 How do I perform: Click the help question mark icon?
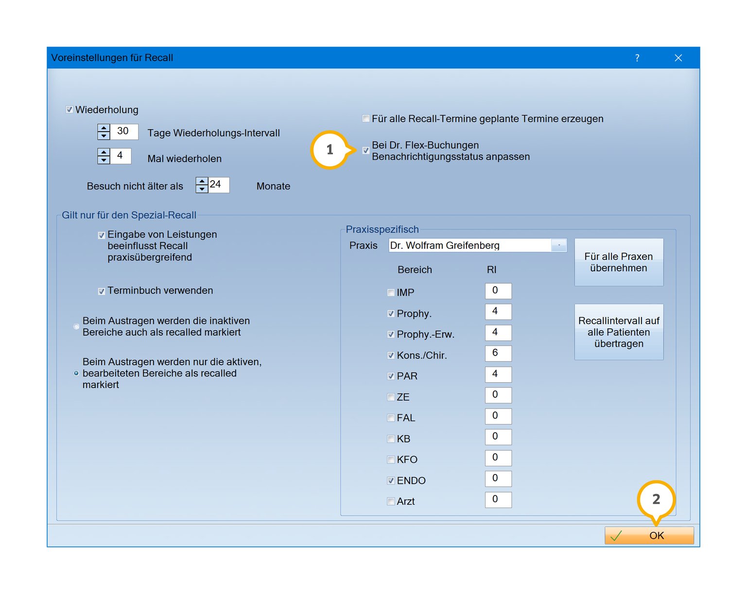pos(637,58)
